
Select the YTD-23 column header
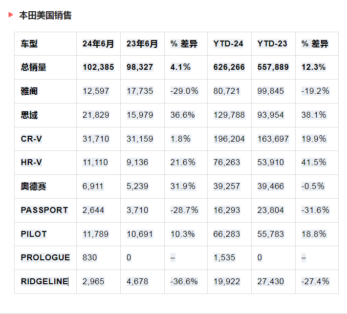(272, 44)
